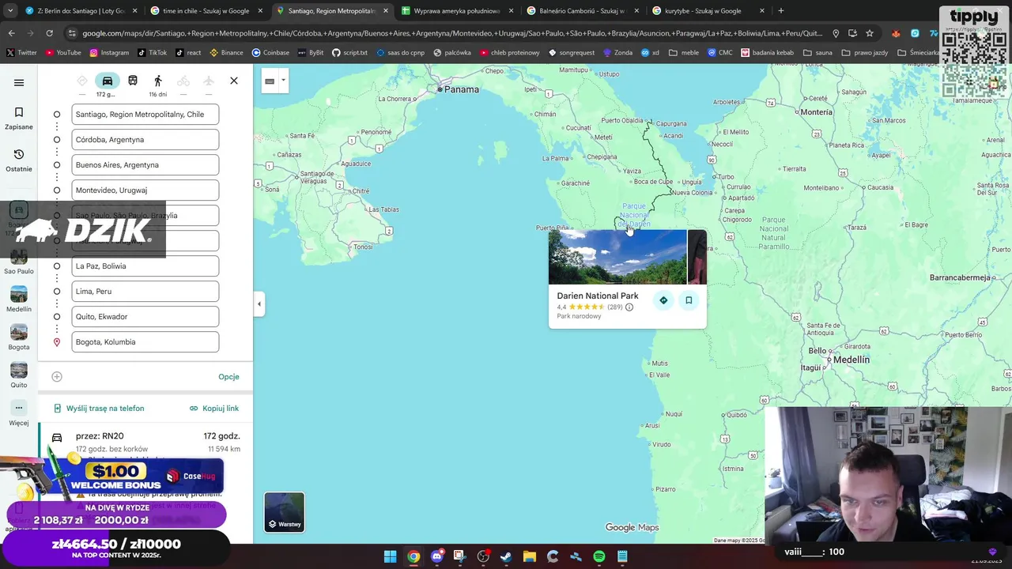The height and width of the screenshot is (569, 1012).
Task: Edit Bogota, Kolumbia destination field
Action: pos(145,342)
